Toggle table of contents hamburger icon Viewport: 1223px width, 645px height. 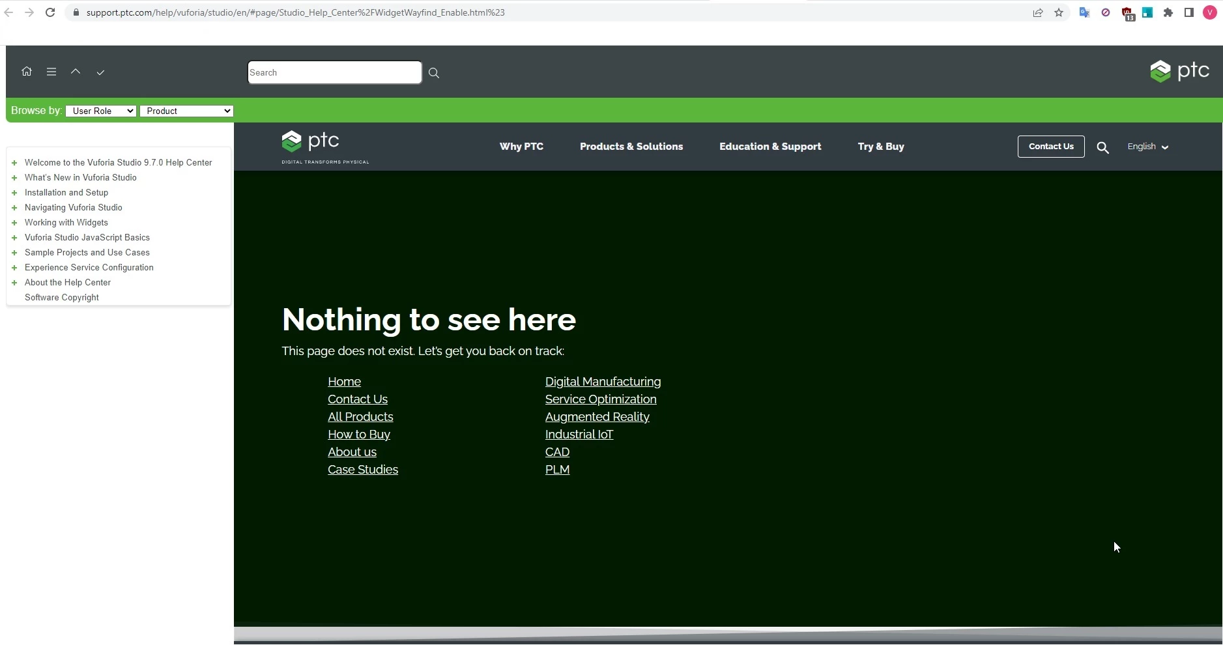51,72
